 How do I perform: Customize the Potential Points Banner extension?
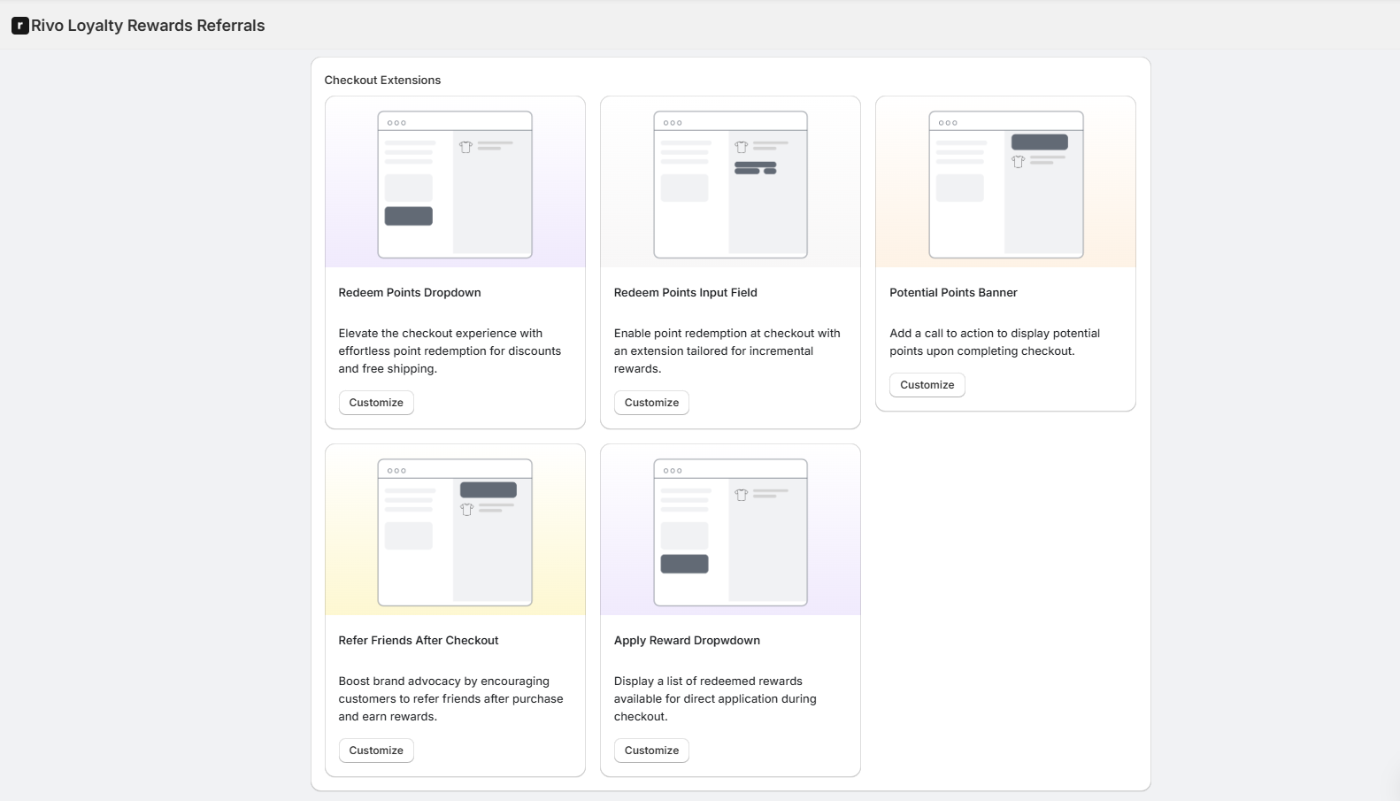coord(927,385)
